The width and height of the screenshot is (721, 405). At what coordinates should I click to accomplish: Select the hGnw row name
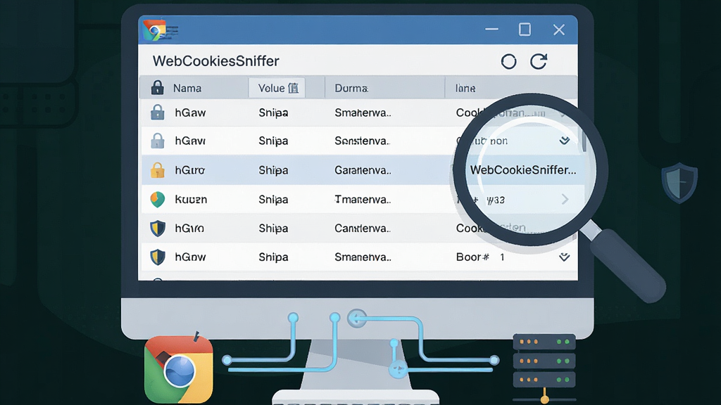[x=190, y=257]
